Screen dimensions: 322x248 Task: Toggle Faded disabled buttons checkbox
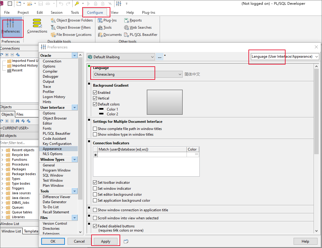95,226
